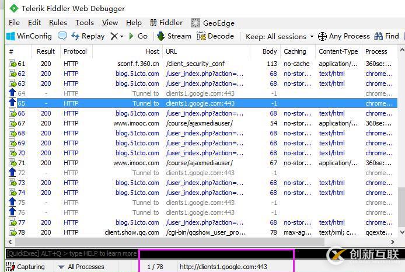The height and width of the screenshot is (272, 405).
Task: Select session 70 response icon
Action: [x=13, y=153]
